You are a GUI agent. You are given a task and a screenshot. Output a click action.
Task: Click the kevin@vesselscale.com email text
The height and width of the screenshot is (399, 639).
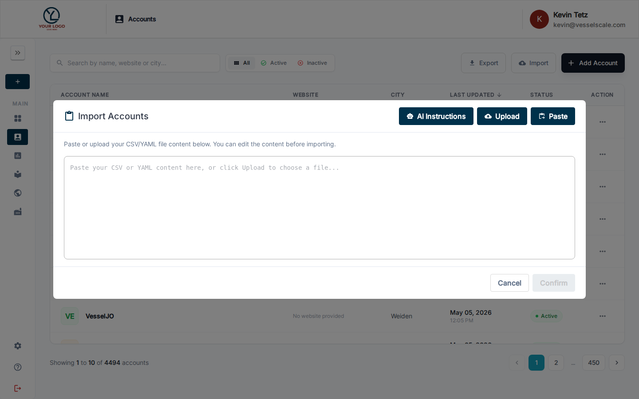point(589,25)
